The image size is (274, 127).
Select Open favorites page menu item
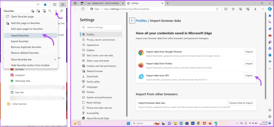(x=31, y=17)
